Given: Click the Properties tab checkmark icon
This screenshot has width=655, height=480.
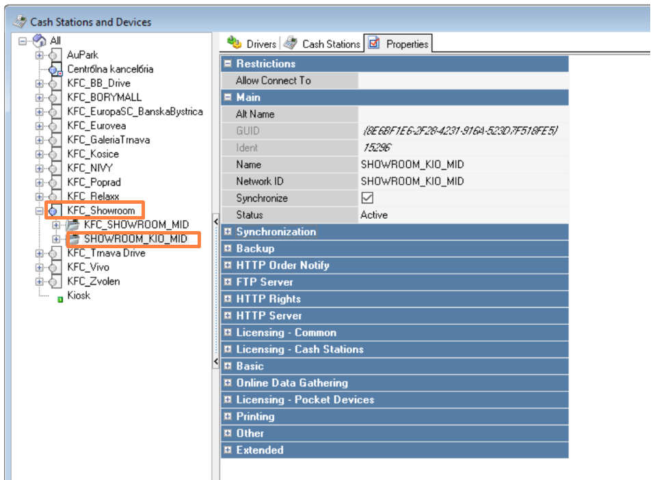Looking at the screenshot, I should 374,42.
